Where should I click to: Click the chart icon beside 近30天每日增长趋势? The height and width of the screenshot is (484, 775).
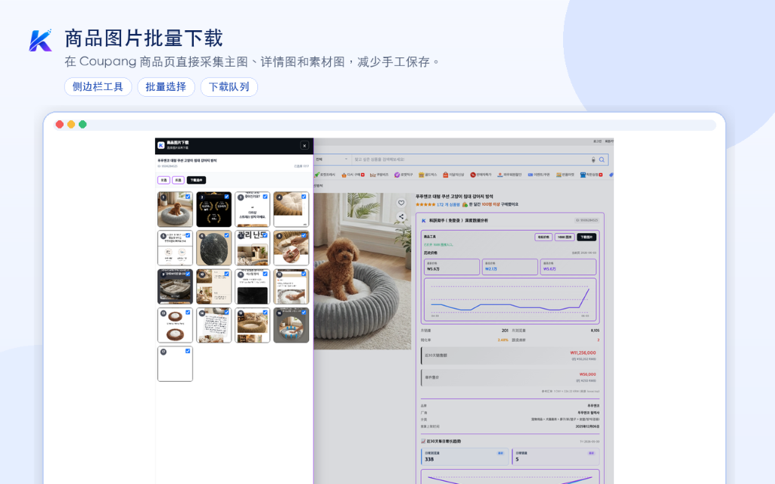[423, 442]
